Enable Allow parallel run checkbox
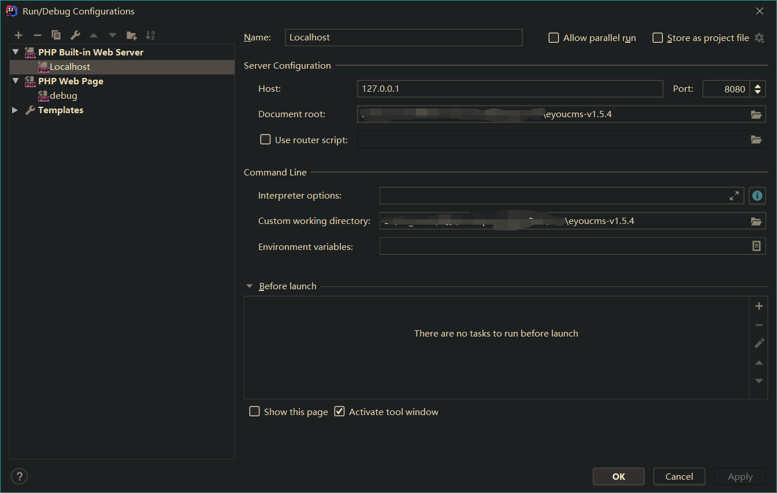The width and height of the screenshot is (777, 493). pos(553,38)
